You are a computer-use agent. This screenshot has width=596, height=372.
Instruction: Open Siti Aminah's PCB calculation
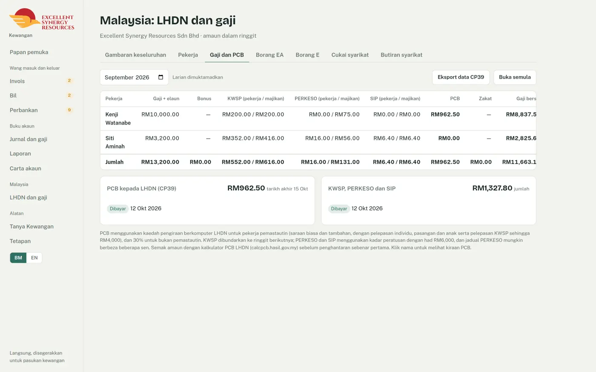115,142
